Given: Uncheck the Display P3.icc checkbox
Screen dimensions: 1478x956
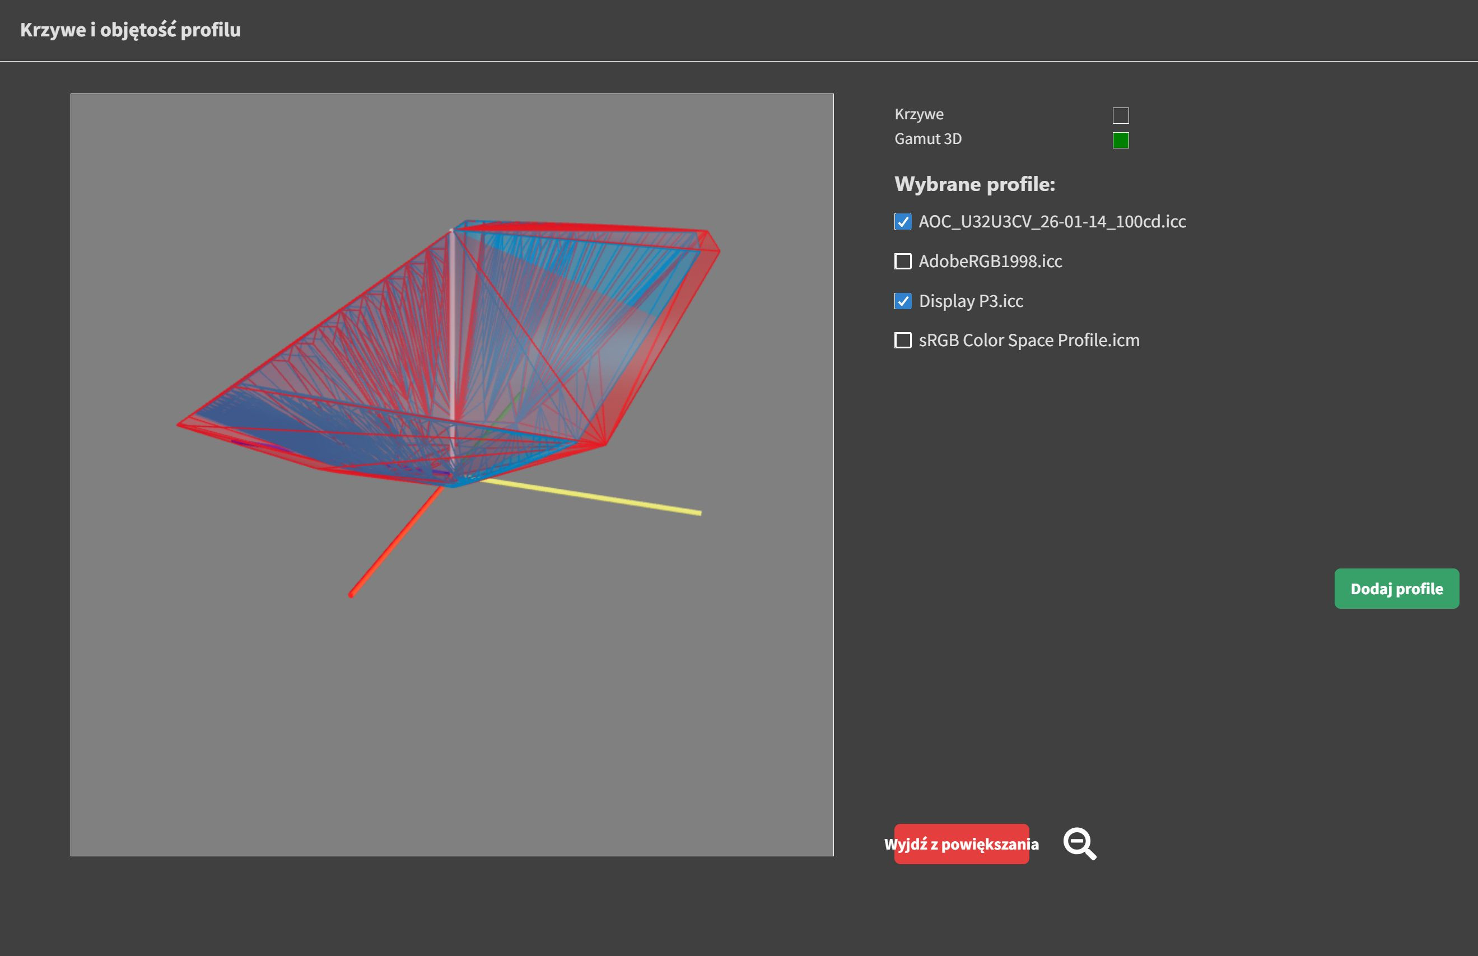Looking at the screenshot, I should coord(903,301).
